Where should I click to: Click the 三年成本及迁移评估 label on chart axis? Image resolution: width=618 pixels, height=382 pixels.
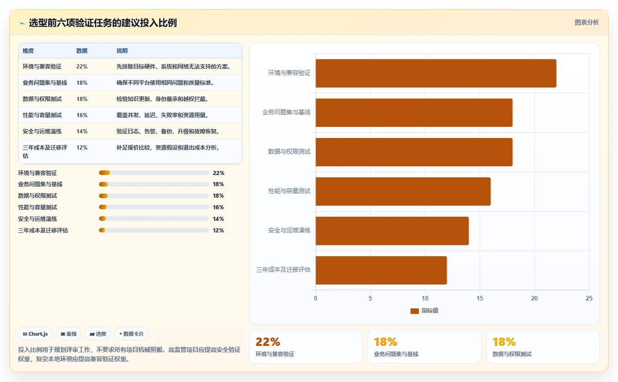(284, 269)
